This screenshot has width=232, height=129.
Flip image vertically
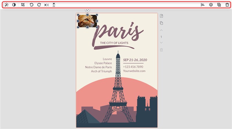[x=54, y=5]
